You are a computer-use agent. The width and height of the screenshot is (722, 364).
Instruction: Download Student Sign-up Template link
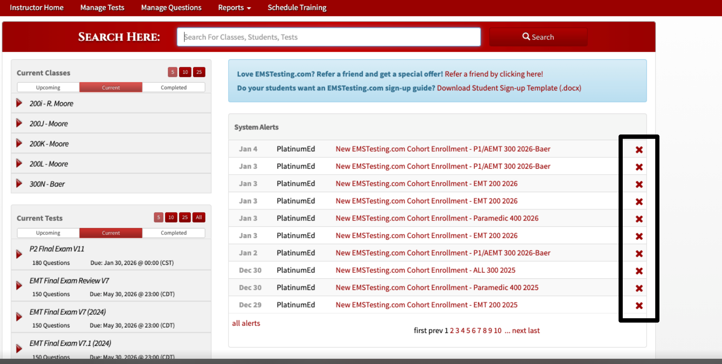(509, 88)
